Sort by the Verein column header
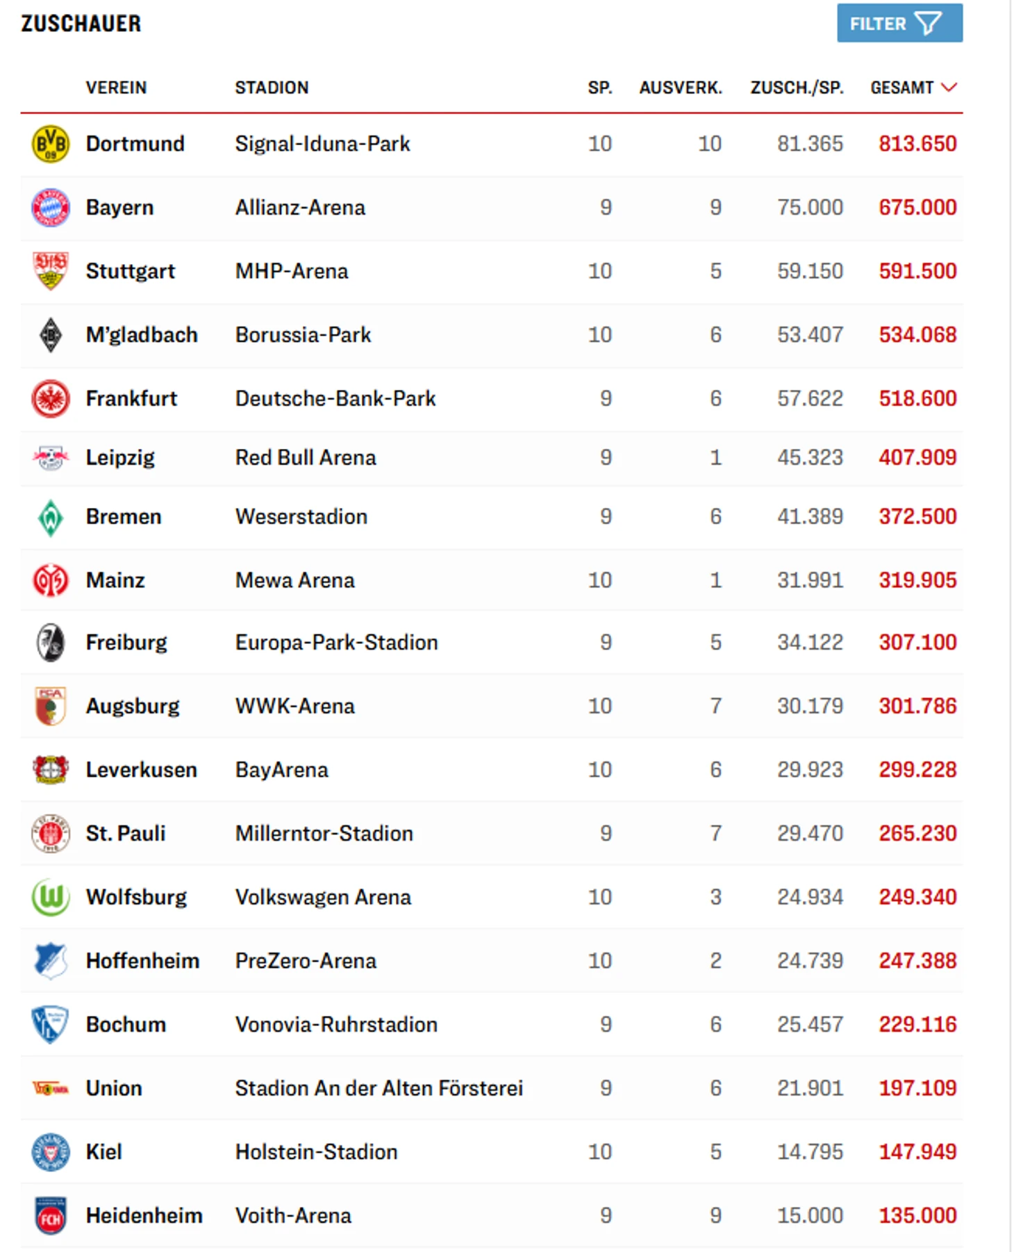Viewport: 1014px width, 1252px height. [116, 88]
